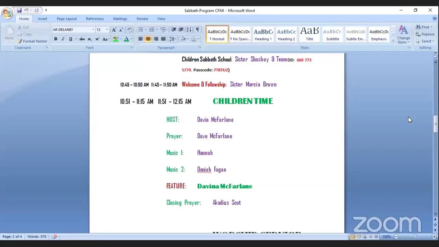Open the font size dropdown
The image size is (439, 247).
pyautogui.click(x=107, y=30)
